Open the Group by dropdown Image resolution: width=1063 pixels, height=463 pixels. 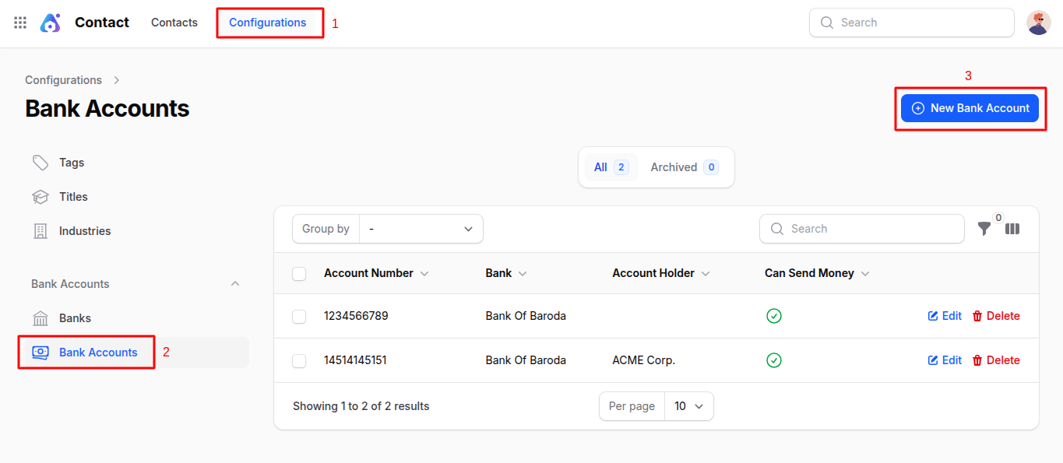[x=421, y=229]
